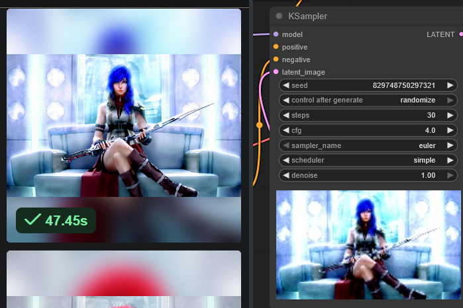The width and height of the screenshot is (463, 308).
Task: Increase denoise with right arrow
Action: pyautogui.click(x=450, y=175)
